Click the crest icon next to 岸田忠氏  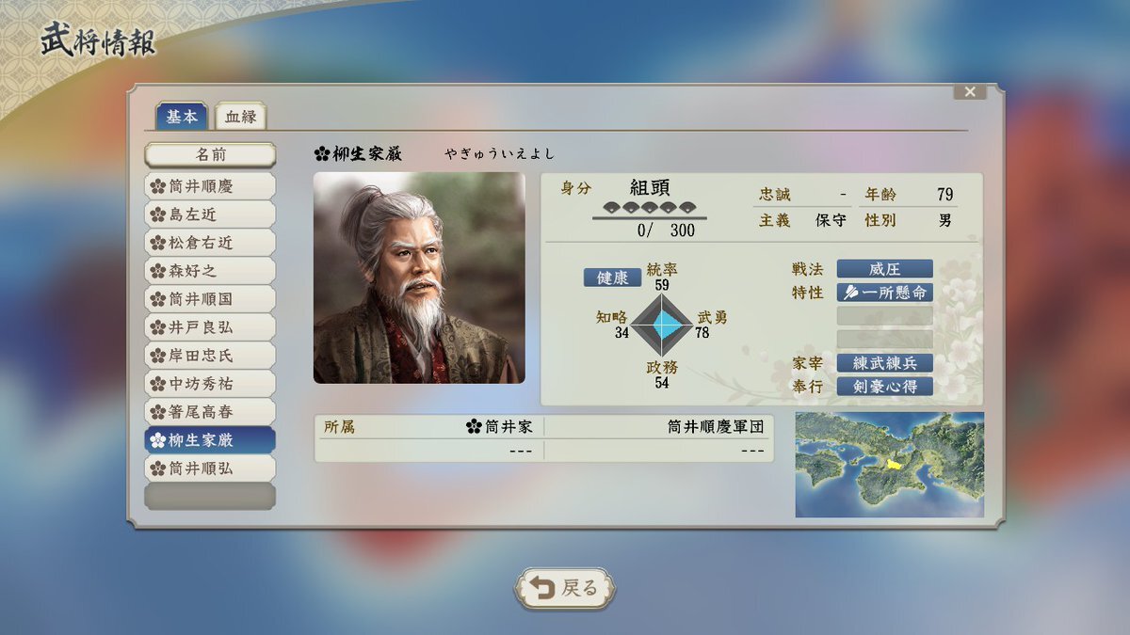(x=158, y=356)
